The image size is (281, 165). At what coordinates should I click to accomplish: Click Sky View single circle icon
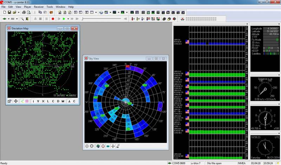pos(87,146)
